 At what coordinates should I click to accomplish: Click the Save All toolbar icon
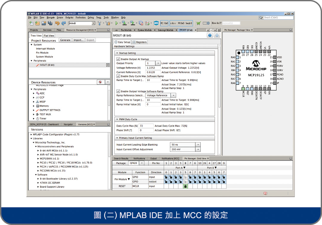pyautogui.click(x=50, y=23)
